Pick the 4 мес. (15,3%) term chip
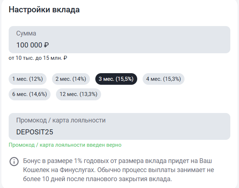239x188 pixels. tap(163, 79)
